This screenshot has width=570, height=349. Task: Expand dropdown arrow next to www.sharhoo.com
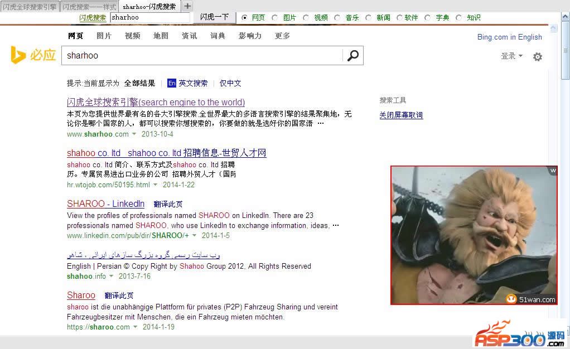134,134
